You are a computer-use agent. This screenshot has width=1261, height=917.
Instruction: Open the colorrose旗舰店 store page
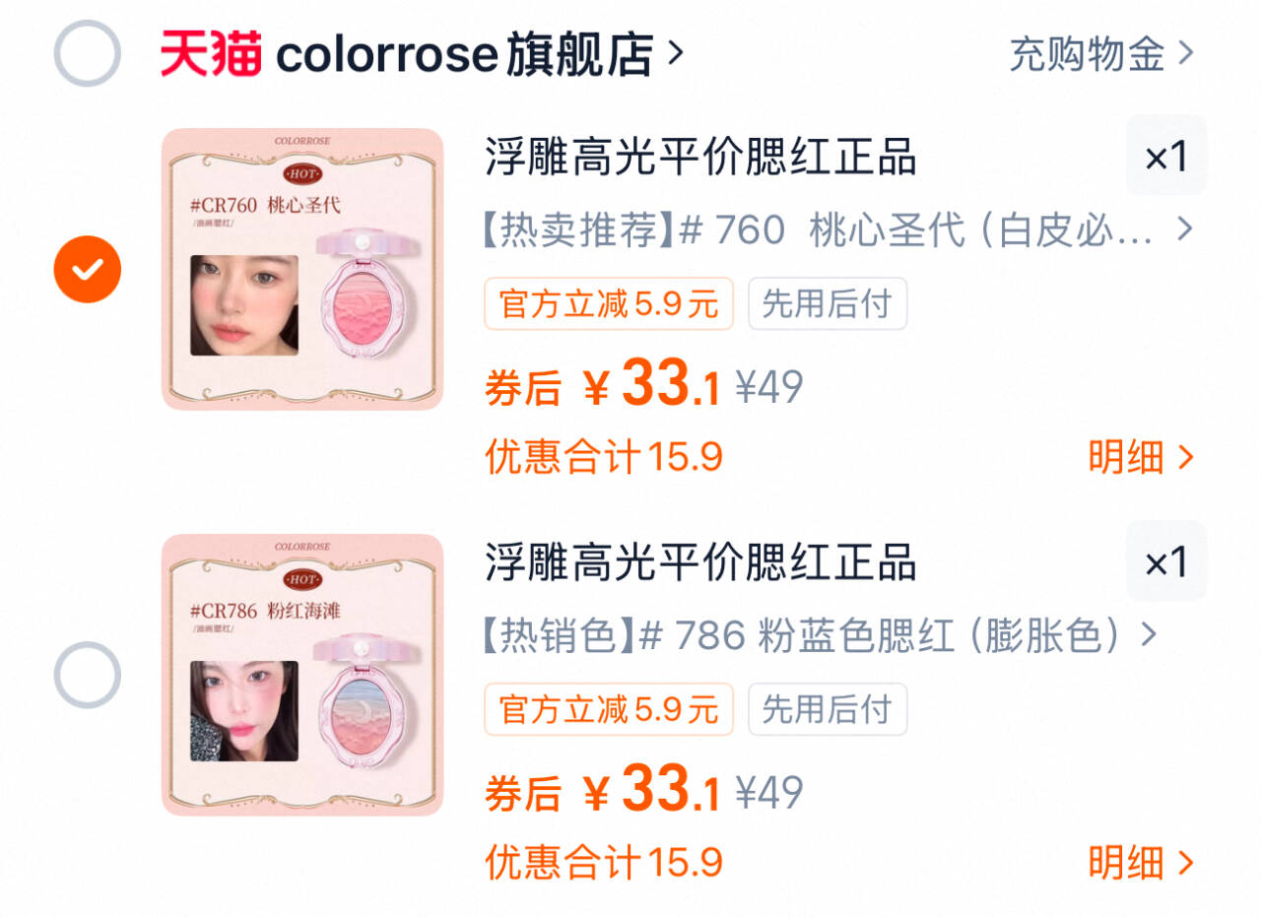[464, 53]
